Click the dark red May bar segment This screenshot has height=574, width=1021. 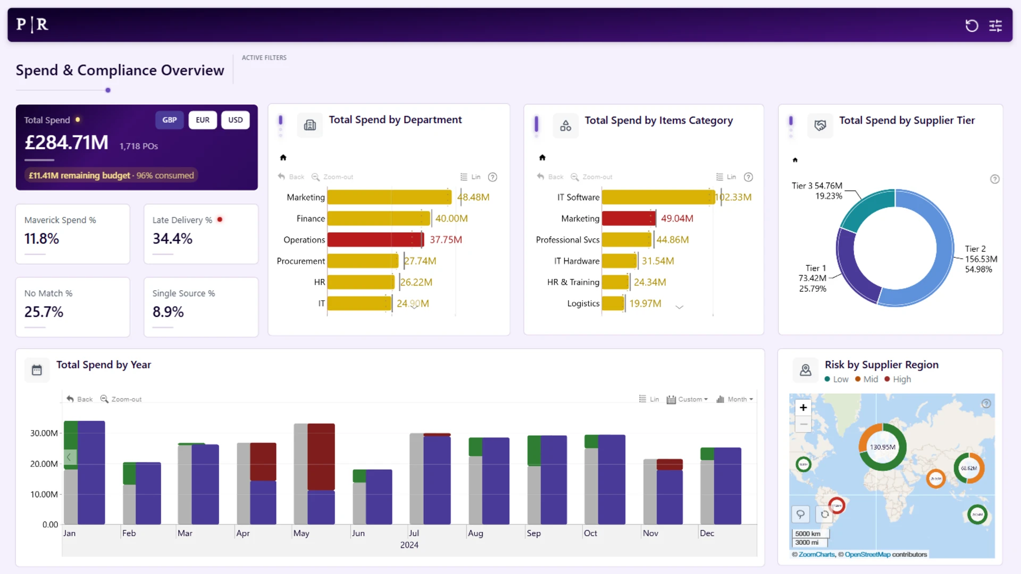click(321, 457)
